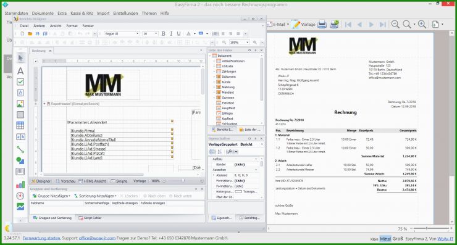
Task: Open the Gruppe hinzufügen dropdown
Action: (x=51, y=196)
